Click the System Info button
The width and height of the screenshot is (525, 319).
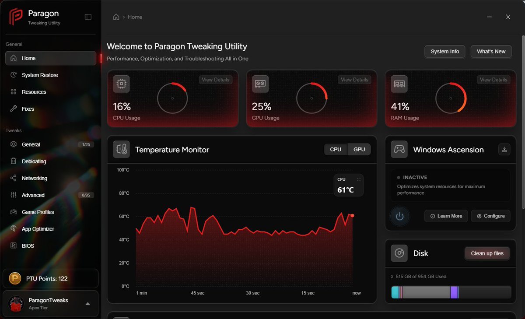coord(445,52)
